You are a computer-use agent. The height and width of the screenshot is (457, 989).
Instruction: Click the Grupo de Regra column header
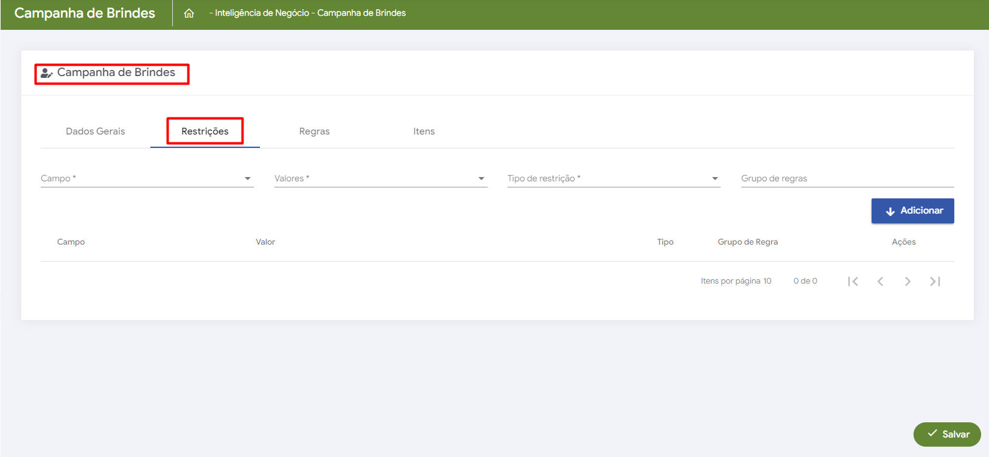747,242
